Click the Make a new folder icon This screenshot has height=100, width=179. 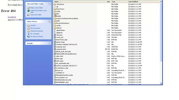[x=28, y=8]
